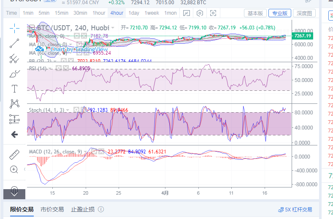Select the crosshair cursor tool
Image resolution: width=333 pixels, height=219 pixels.
tap(14, 28)
